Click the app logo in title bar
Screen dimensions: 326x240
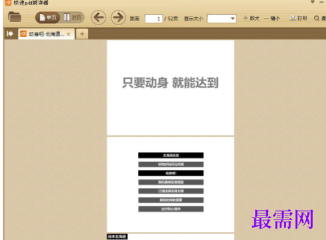8,3
